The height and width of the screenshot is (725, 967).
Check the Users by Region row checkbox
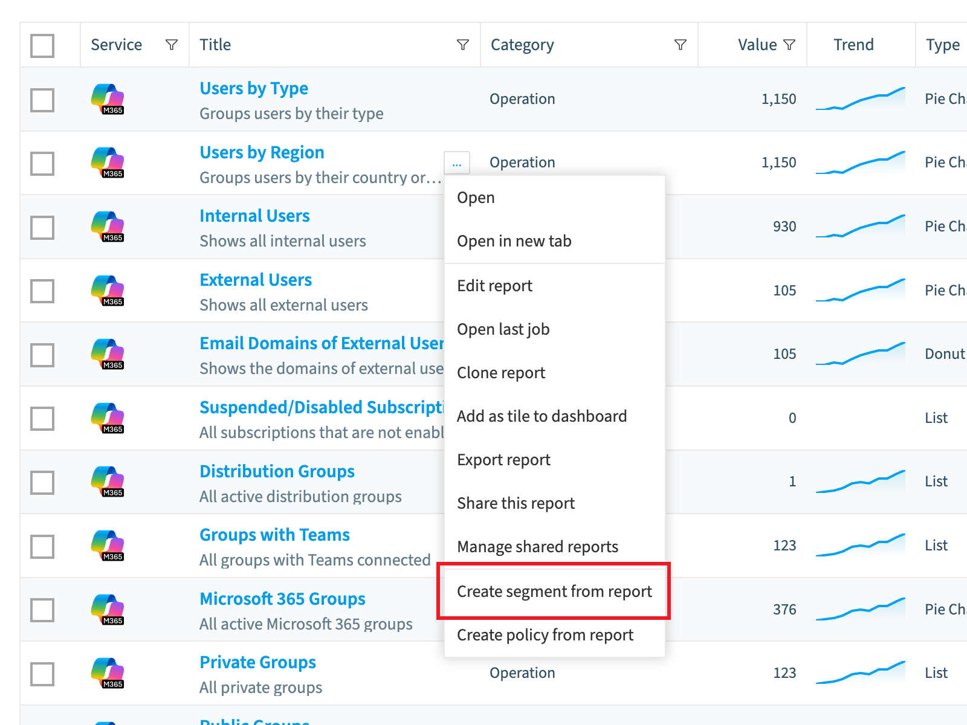point(42,163)
